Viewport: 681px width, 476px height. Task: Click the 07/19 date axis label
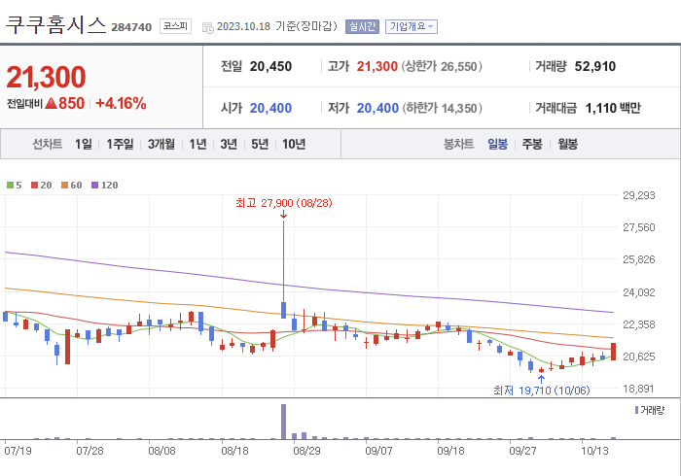pyautogui.click(x=18, y=451)
